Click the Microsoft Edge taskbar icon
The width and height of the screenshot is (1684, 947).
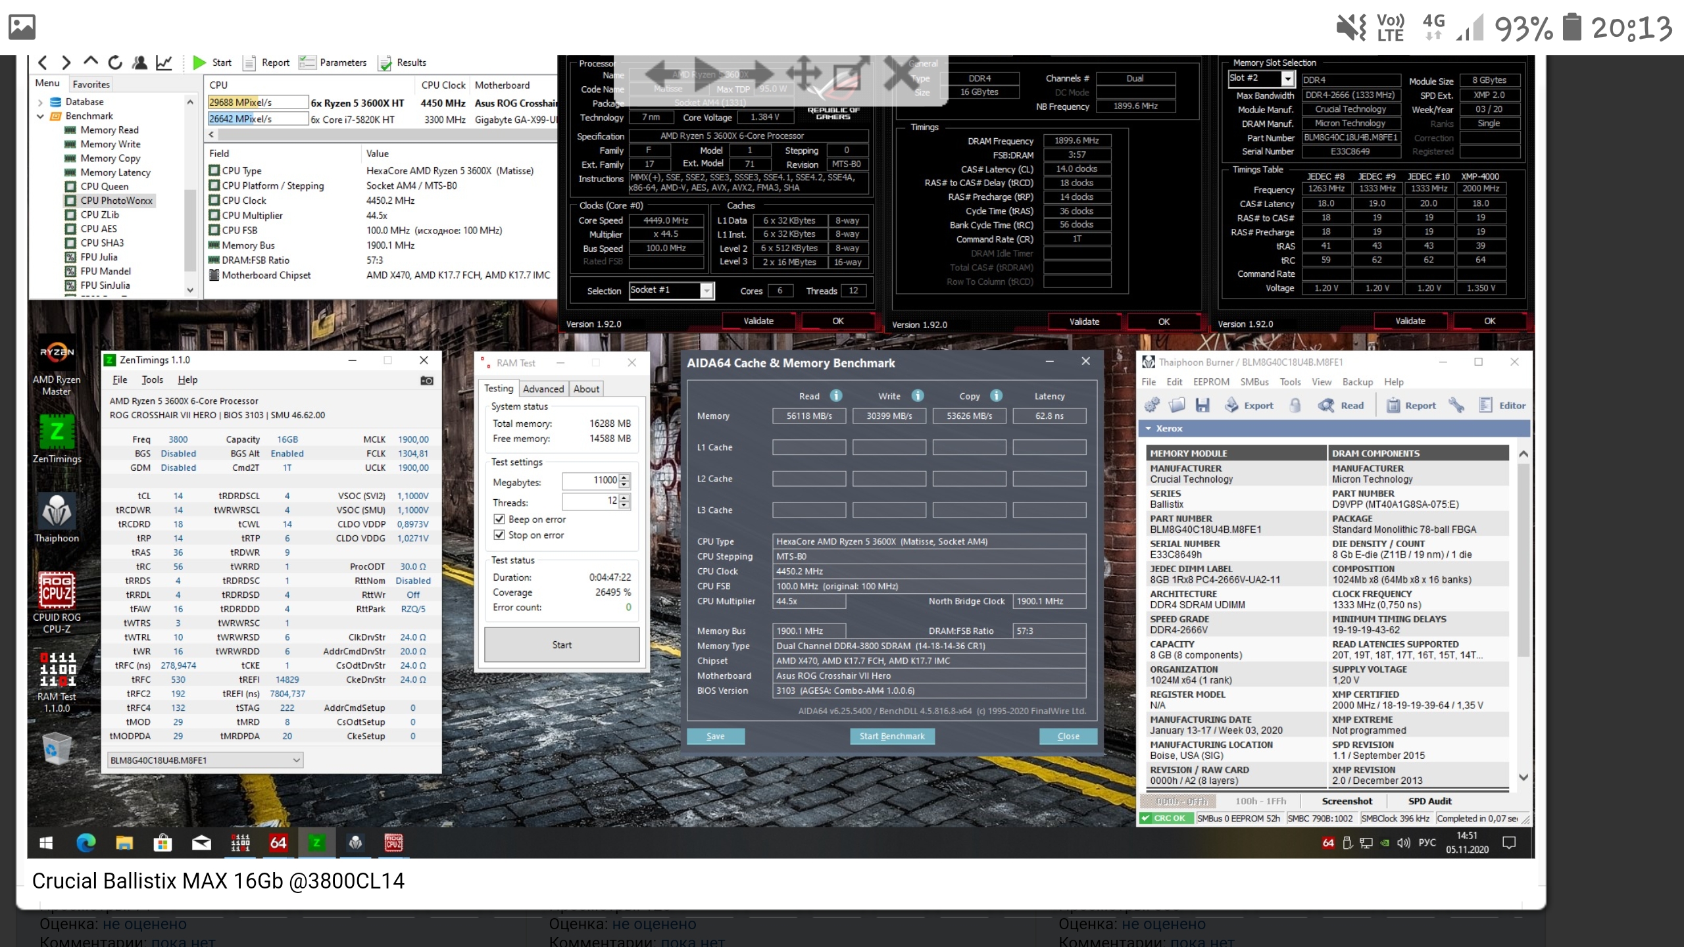(86, 842)
